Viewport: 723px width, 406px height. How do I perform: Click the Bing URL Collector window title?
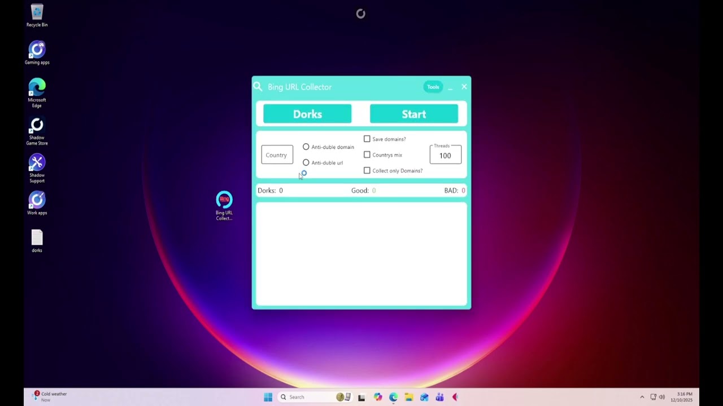point(299,87)
